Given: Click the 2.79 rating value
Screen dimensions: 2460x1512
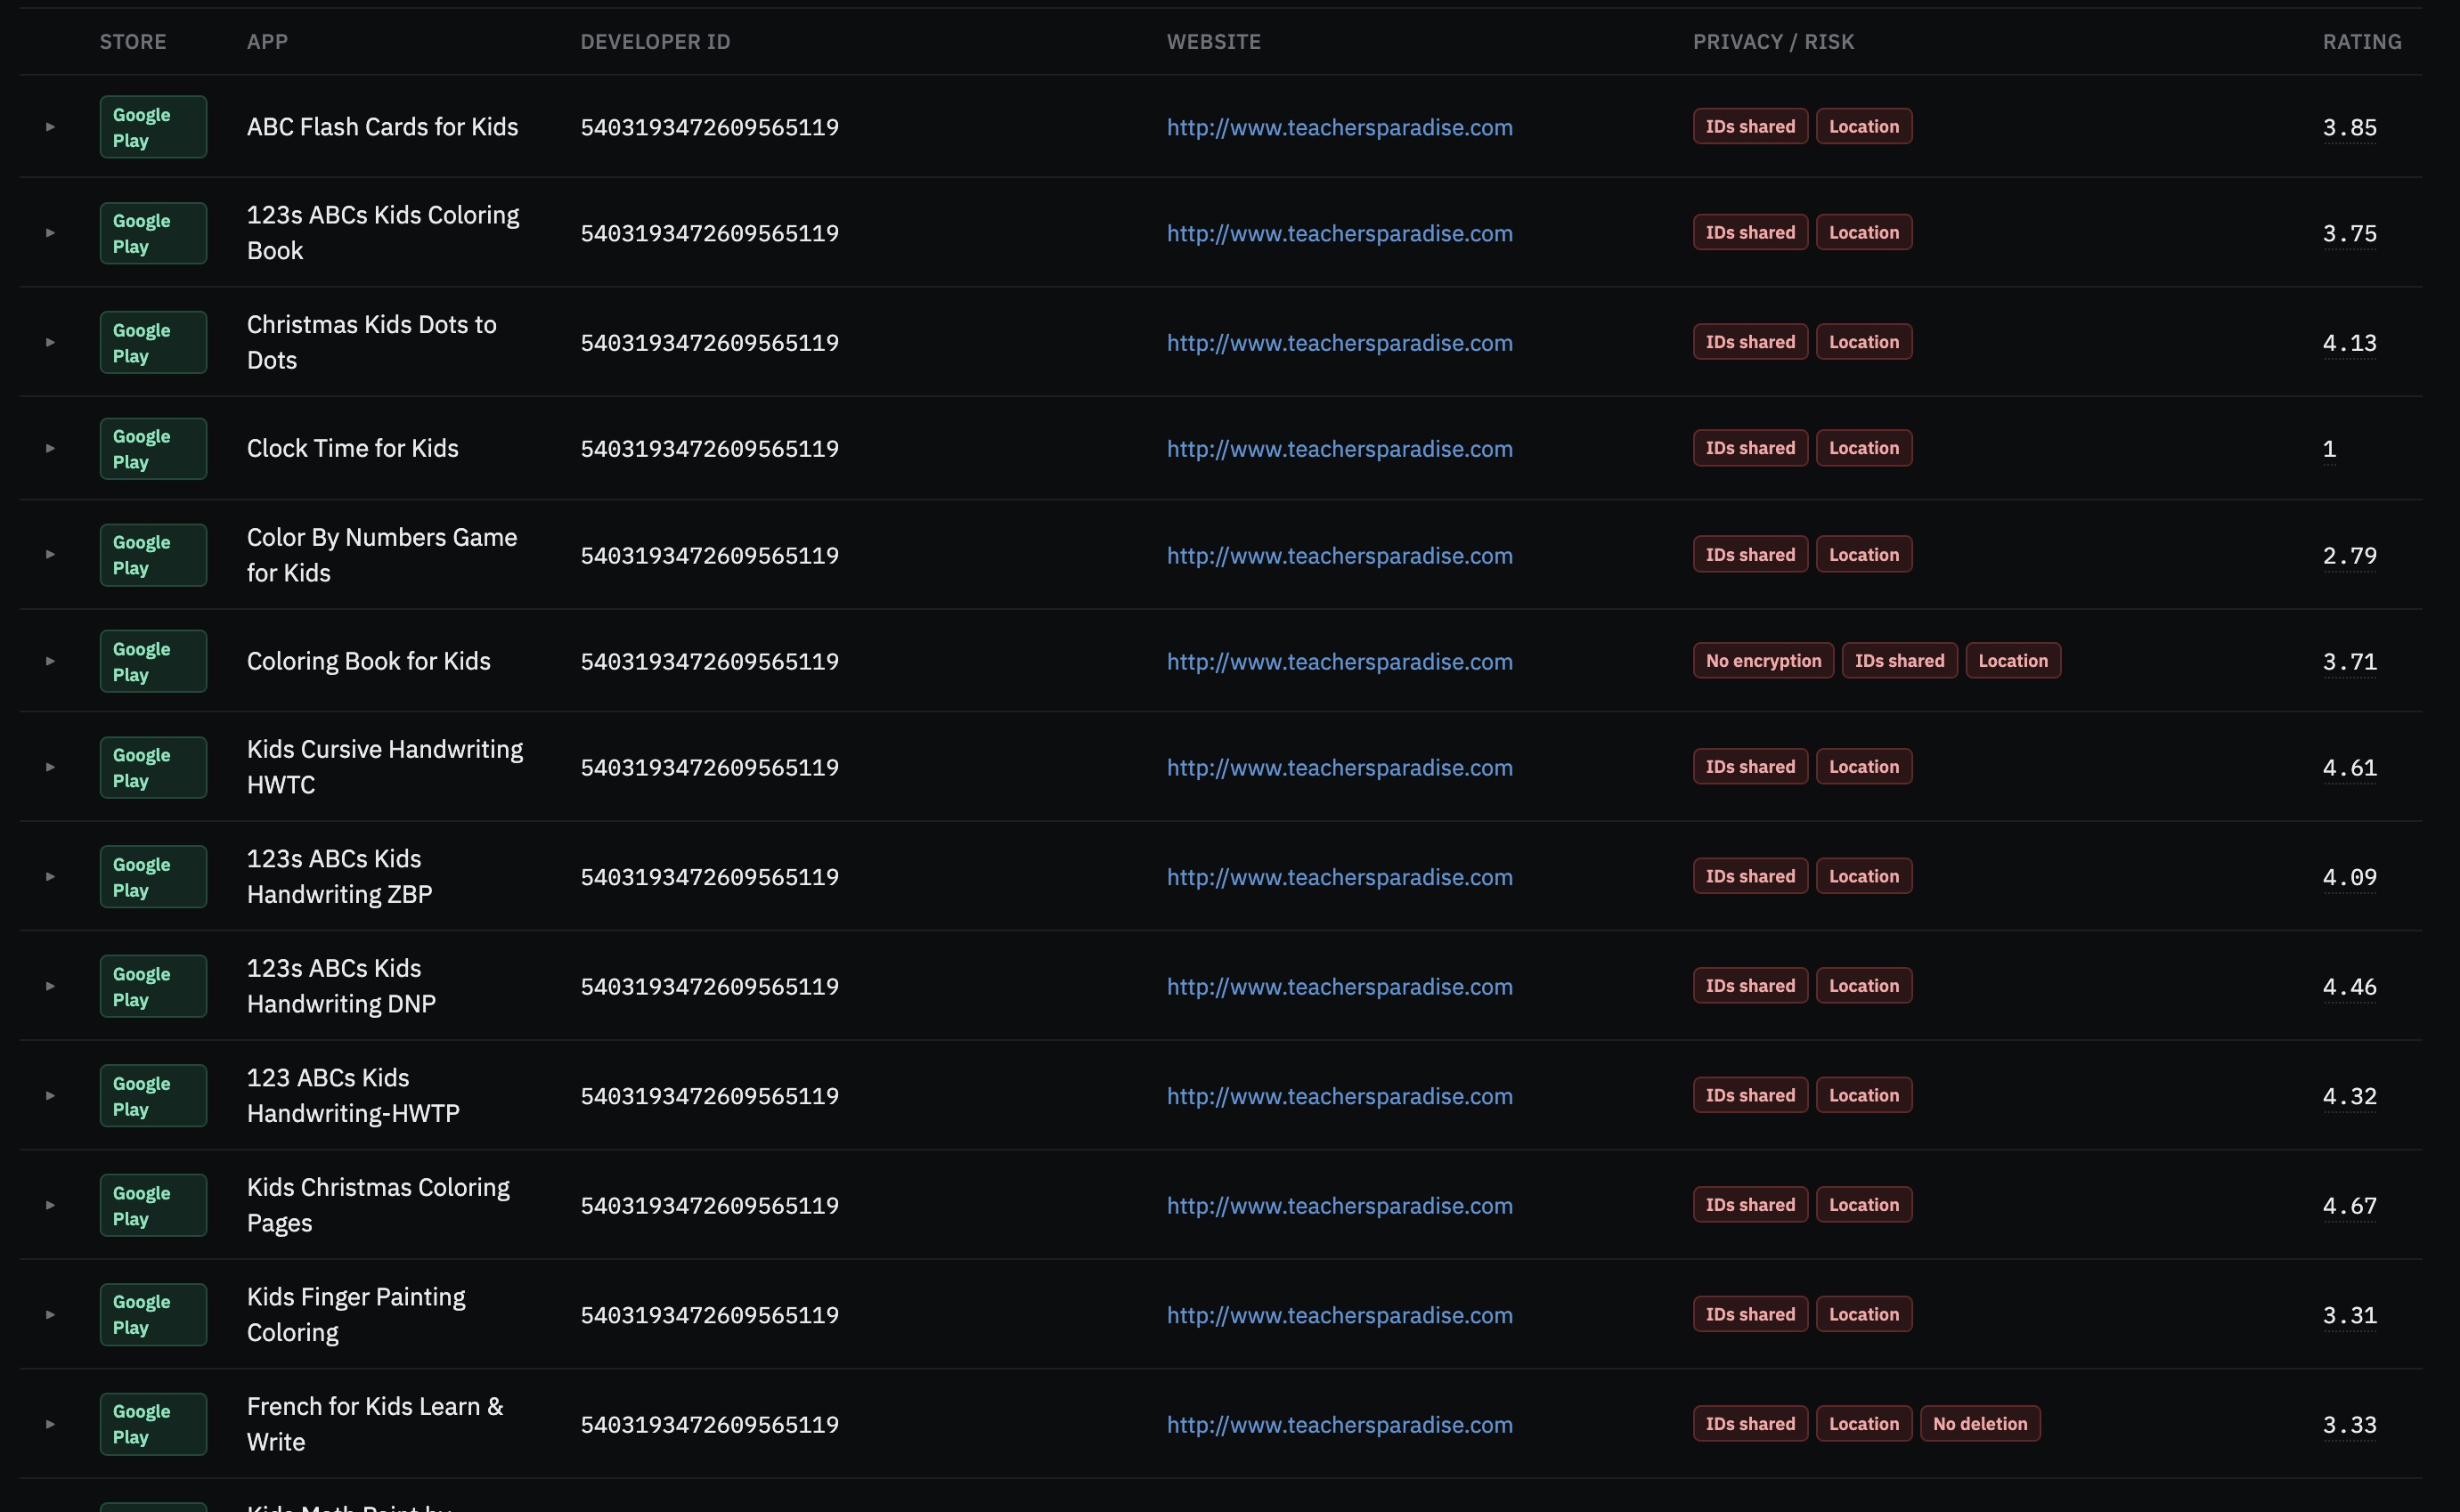Looking at the screenshot, I should [2349, 556].
